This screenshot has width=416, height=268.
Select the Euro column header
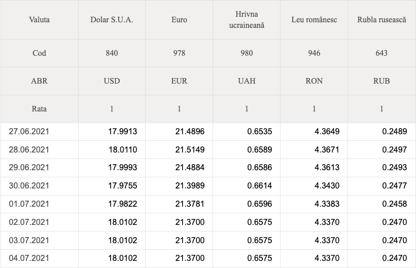coord(179,20)
